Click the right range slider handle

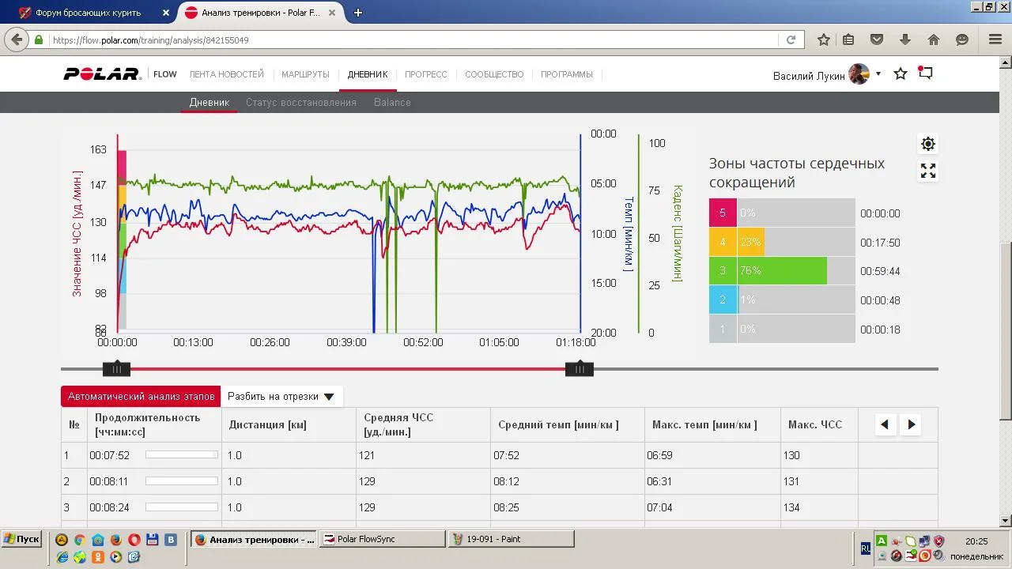tap(580, 369)
